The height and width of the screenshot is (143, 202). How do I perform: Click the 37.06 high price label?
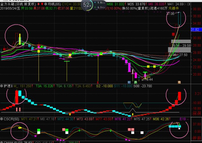click(x=170, y=14)
